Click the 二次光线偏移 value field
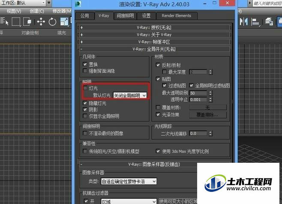Image resolution: width=282 pixels, height=204 pixels. pyautogui.click(x=198, y=134)
